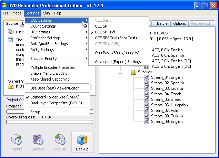Viewport: 219px width, 158px height.
Task: Click the Prepare disc icon
Action: click(16, 139)
